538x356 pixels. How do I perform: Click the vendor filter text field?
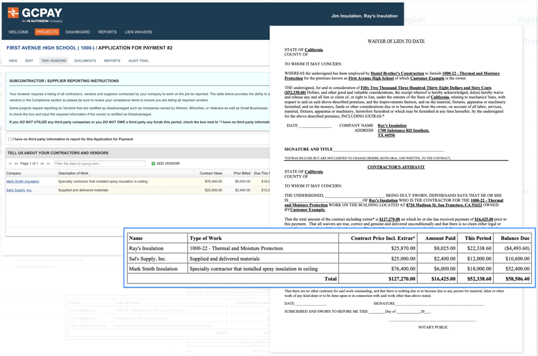(99, 164)
